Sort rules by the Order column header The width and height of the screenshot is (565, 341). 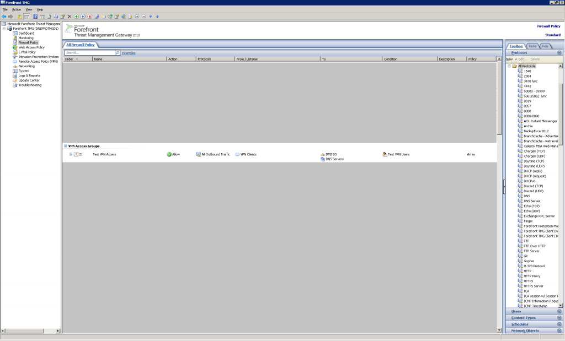(78, 59)
